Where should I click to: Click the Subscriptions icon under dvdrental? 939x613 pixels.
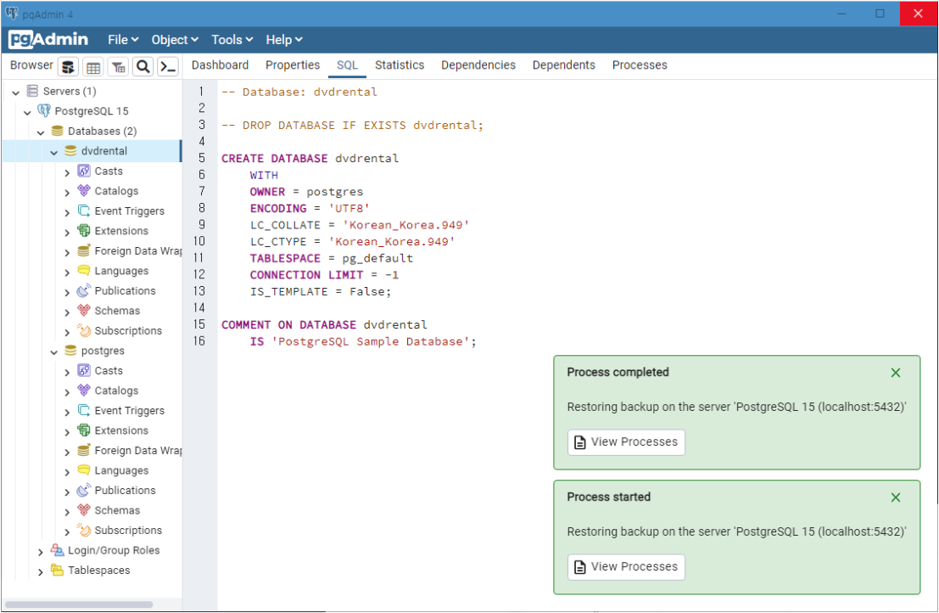[x=84, y=330]
